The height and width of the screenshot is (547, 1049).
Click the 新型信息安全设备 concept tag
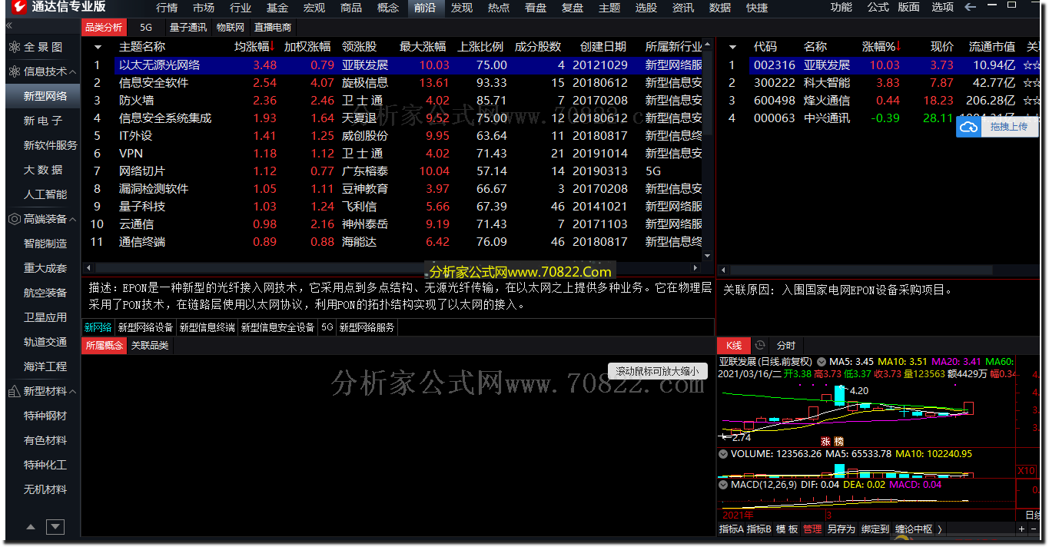point(277,327)
